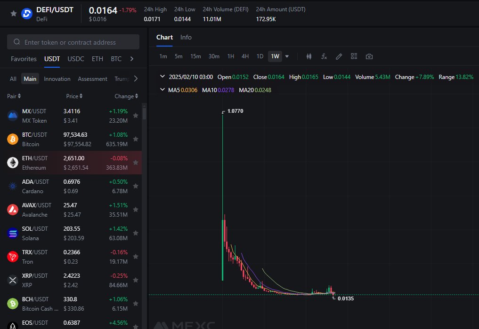The image size is (479, 329).
Task: Open the timeframe dropdown arrow next to 1W
Action: coord(287,56)
